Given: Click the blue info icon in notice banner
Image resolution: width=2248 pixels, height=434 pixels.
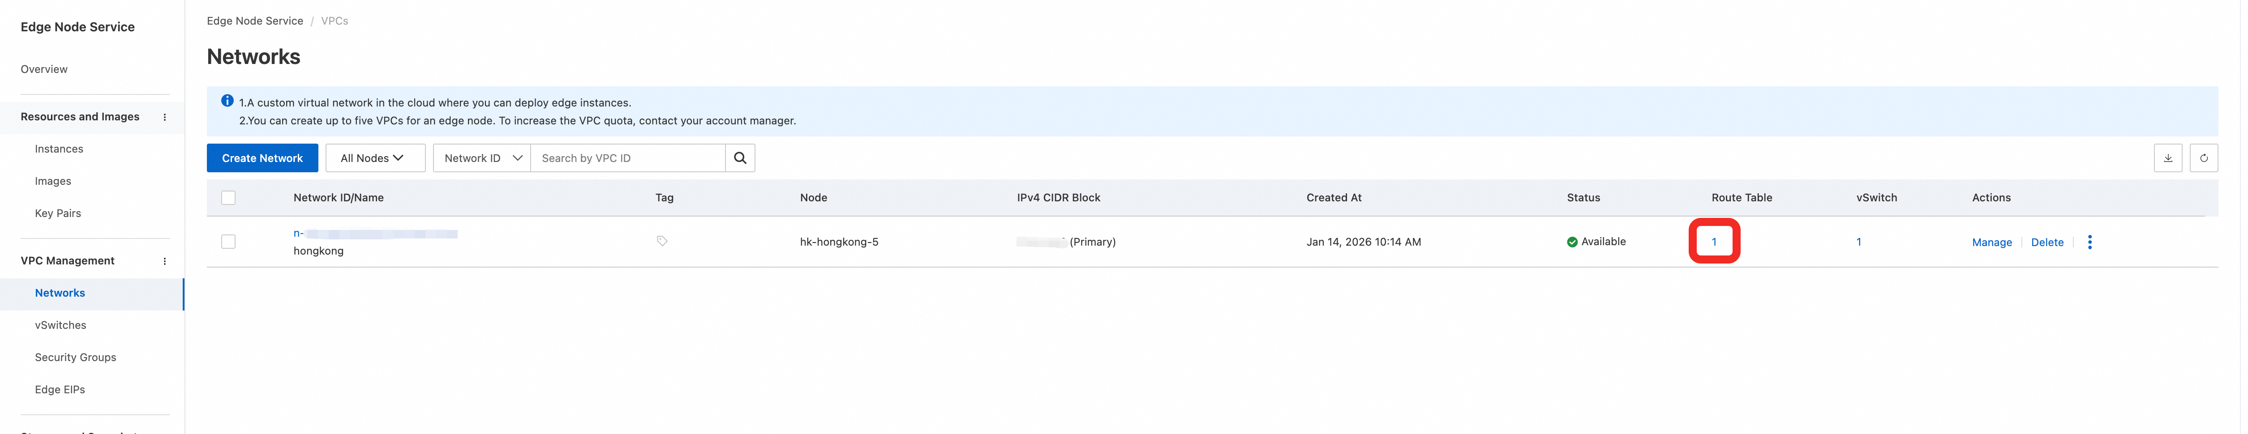Looking at the screenshot, I should tap(227, 101).
